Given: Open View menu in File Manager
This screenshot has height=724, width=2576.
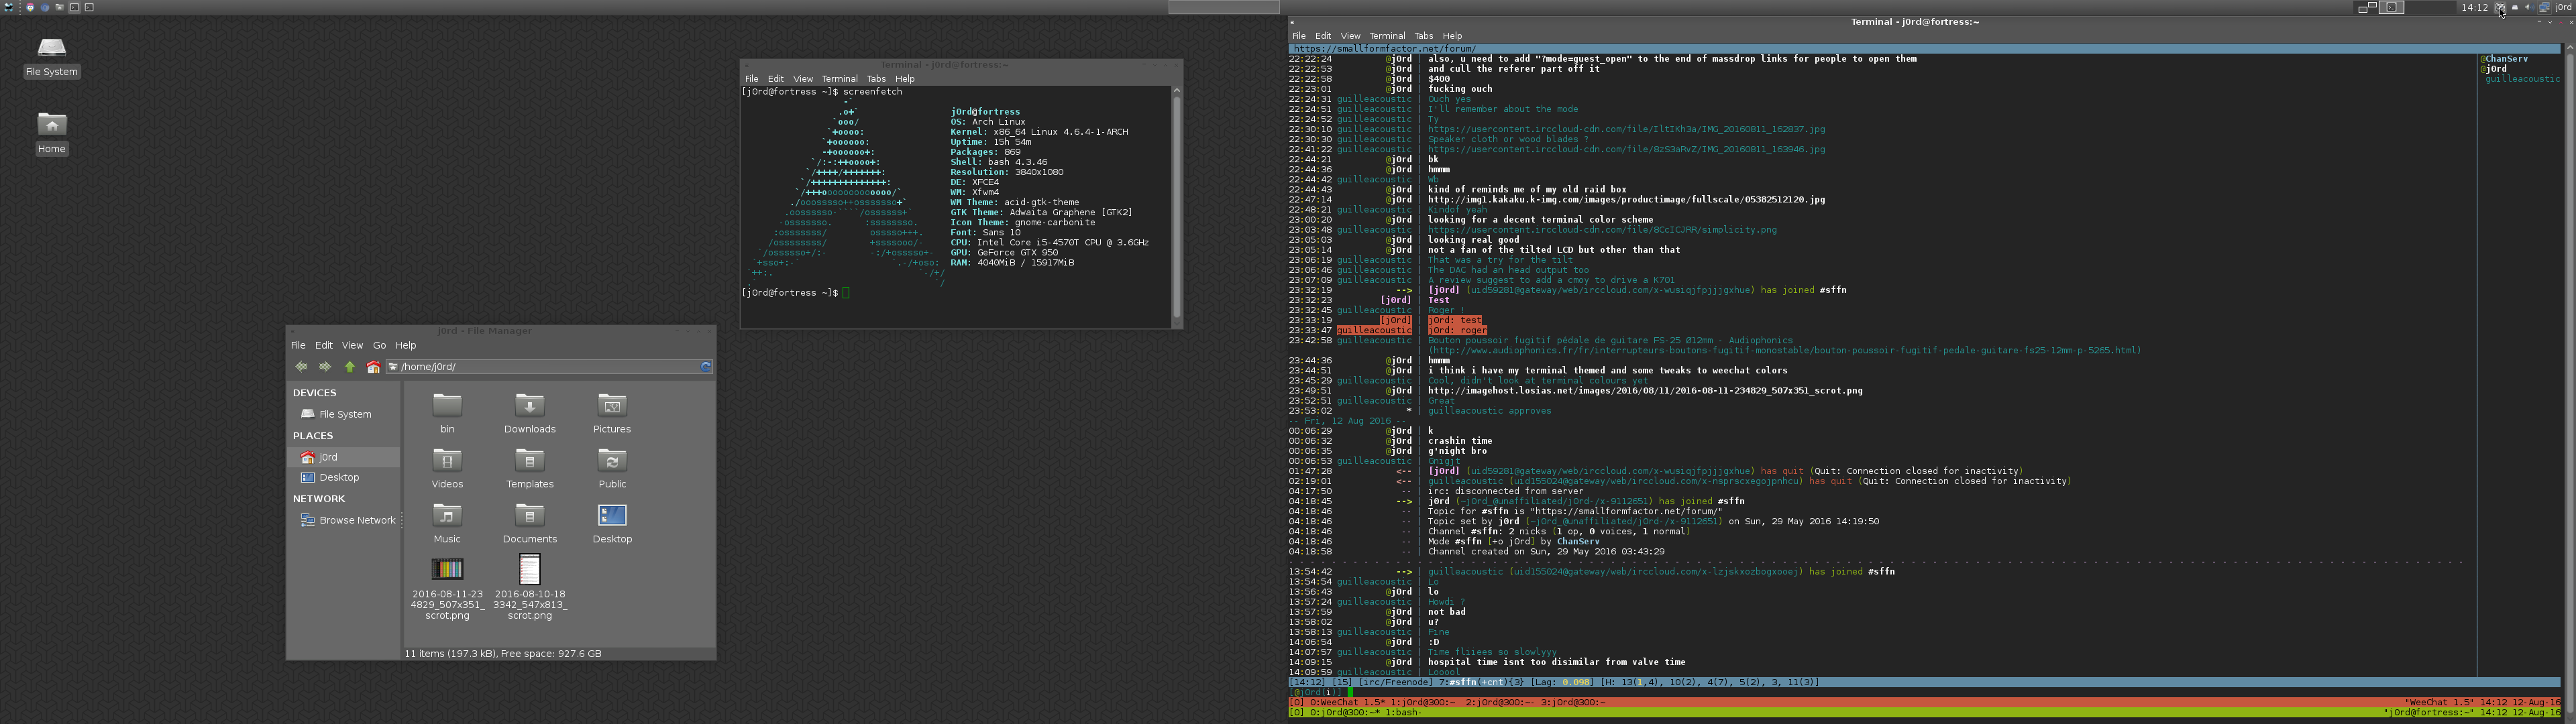Looking at the screenshot, I should coord(353,345).
